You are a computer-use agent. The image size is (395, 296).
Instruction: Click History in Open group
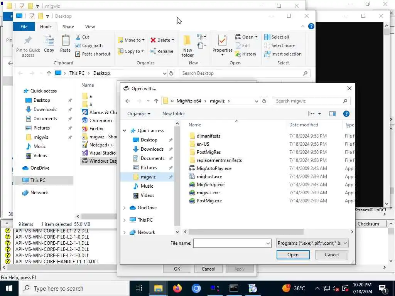[x=246, y=54]
